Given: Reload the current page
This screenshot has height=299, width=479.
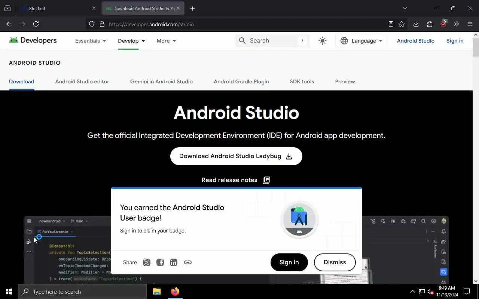Looking at the screenshot, I should pyautogui.click(x=36, y=24).
